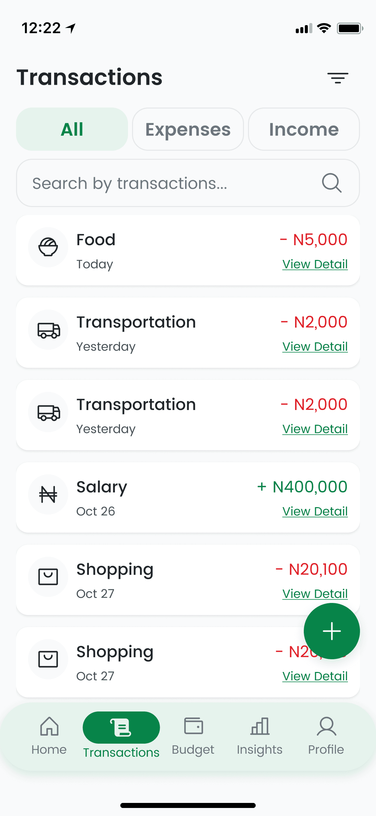Viewport: 376px width, 816px height.
Task: Switch to the Income filter chip
Action: (304, 129)
